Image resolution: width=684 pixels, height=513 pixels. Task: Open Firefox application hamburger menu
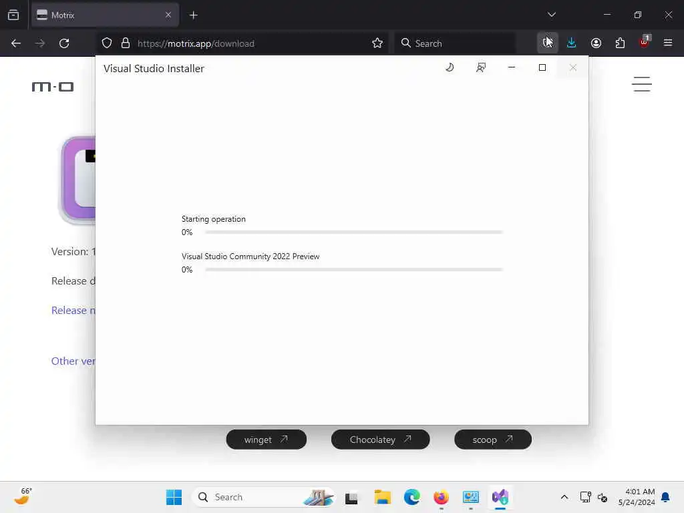pos(668,43)
